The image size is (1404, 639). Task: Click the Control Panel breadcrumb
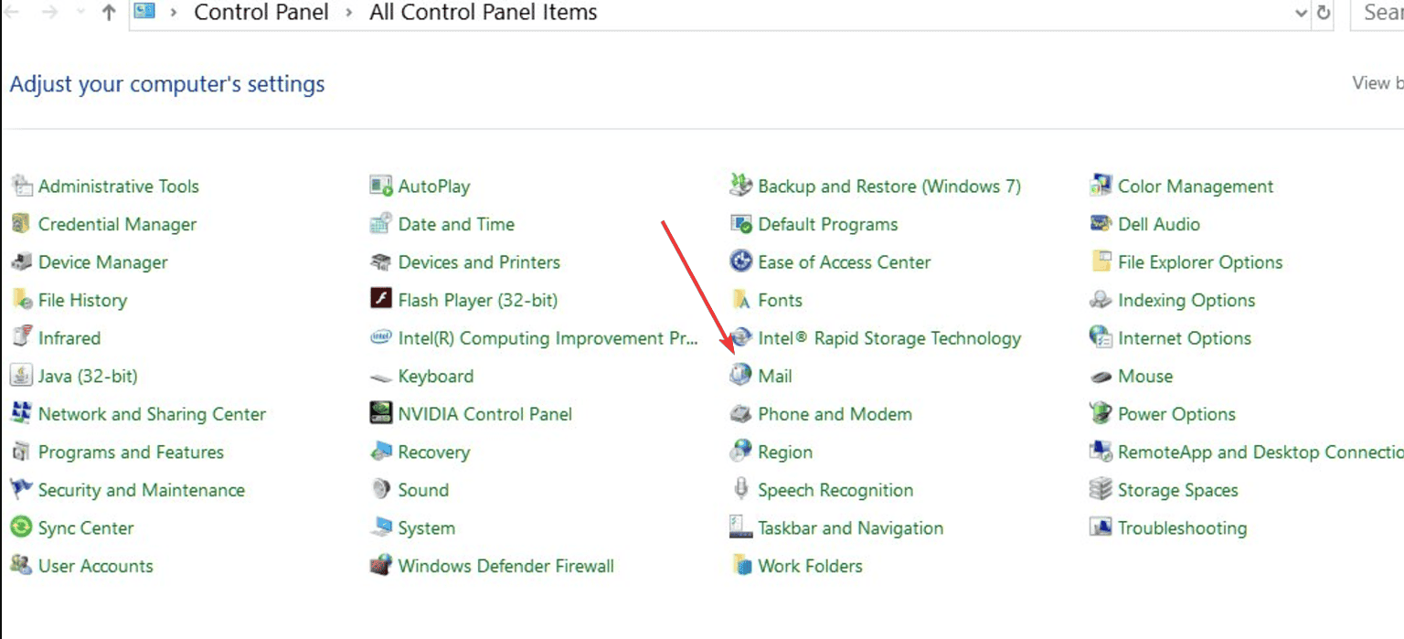(x=261, y=13)
